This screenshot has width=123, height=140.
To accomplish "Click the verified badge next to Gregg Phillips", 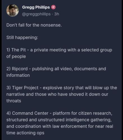I will [x=53, y=7].
